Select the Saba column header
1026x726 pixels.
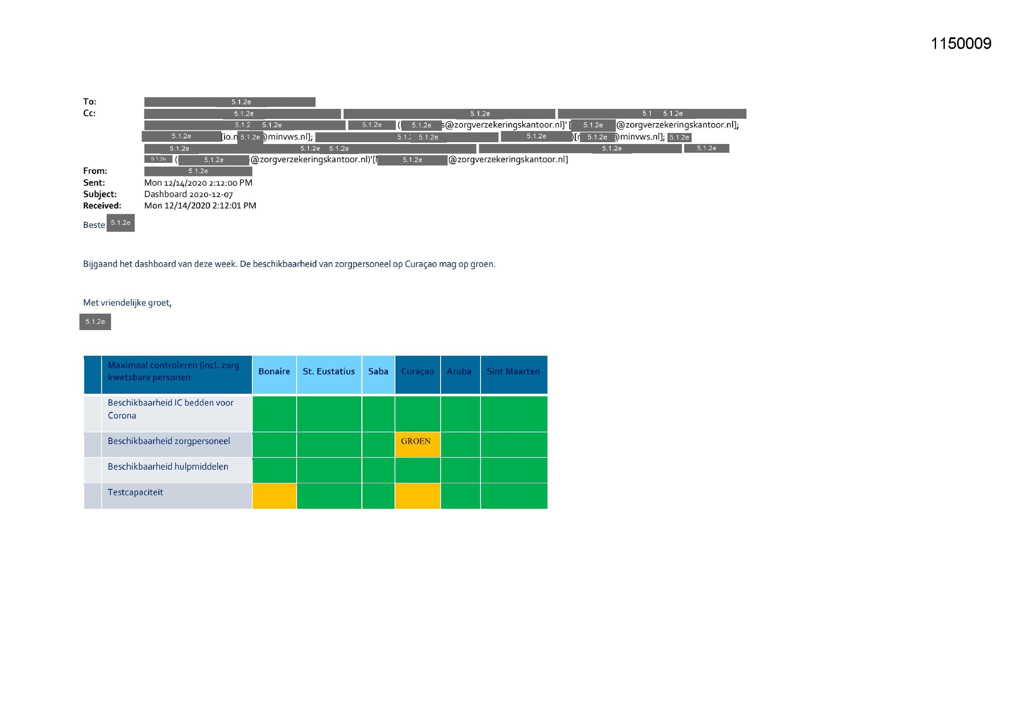tap(378, 371)
